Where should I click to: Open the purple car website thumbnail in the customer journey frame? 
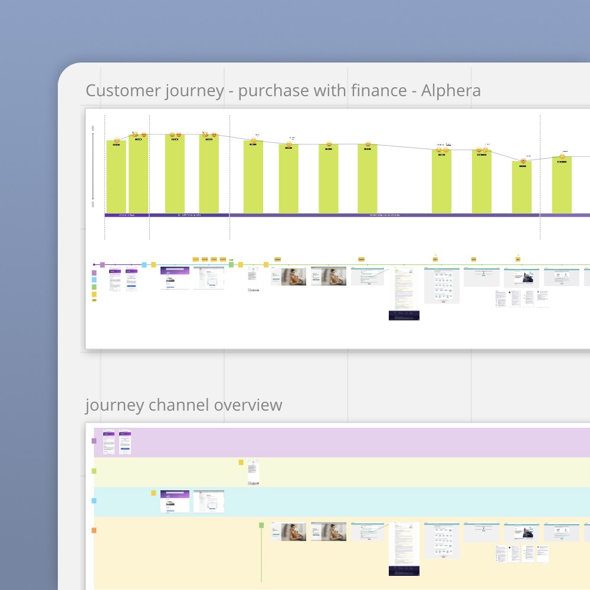point(175,278)
